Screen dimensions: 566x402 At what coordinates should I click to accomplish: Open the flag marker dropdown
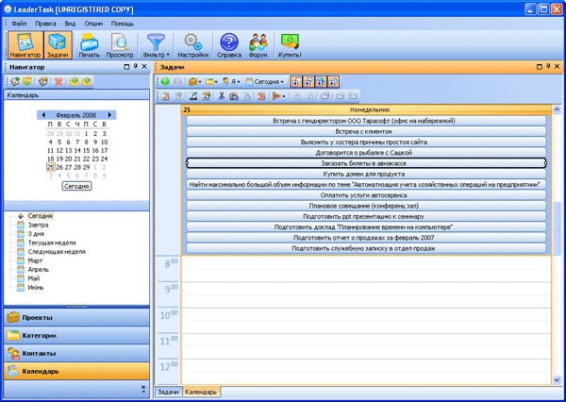pos(278,96)
